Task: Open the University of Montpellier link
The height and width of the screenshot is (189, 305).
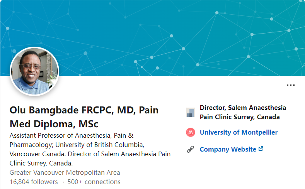Action: point(239,132)
